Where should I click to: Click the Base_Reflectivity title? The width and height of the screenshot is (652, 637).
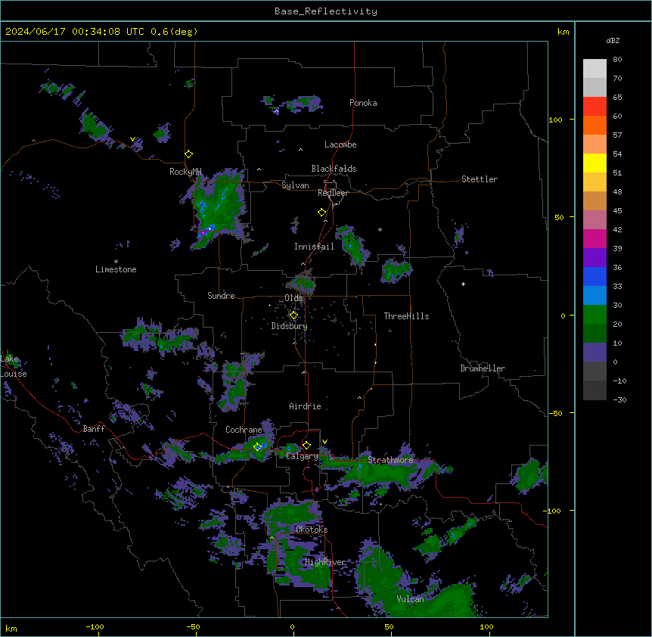click(326, 11)
